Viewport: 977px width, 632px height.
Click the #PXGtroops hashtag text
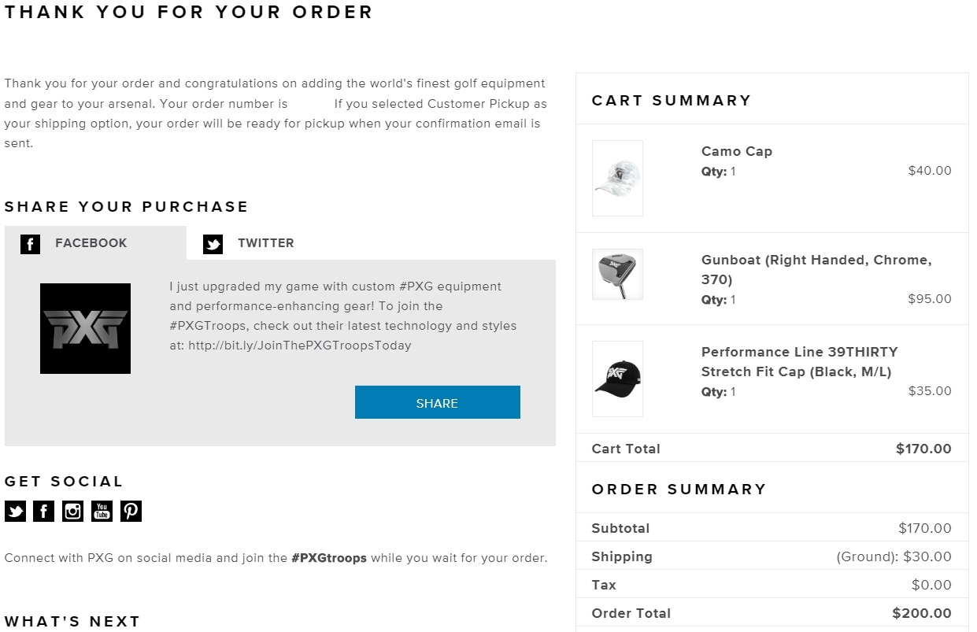point(328,558)
